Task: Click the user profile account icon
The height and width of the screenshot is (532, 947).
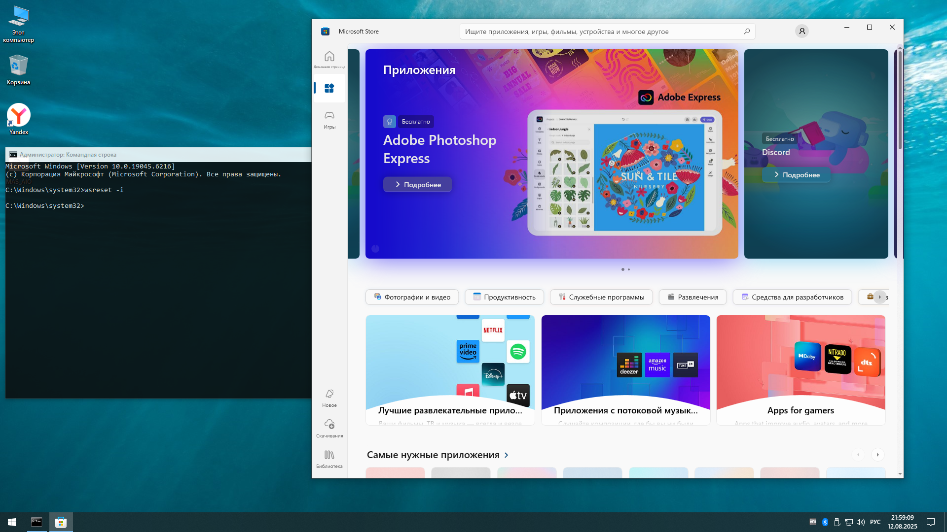Action: (x=801, y=31)
